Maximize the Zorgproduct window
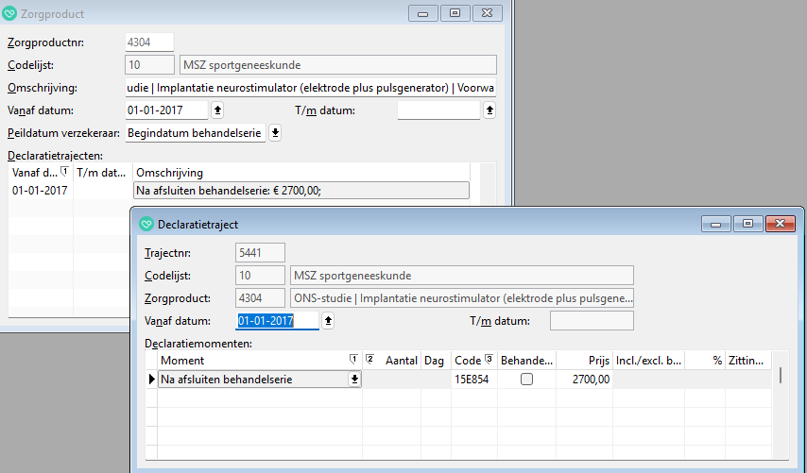This screenshot has width=807, height=473. [x=455, y=13]
